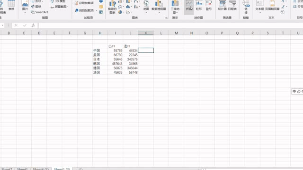Insert an object from text group

(x=283, y=12)
